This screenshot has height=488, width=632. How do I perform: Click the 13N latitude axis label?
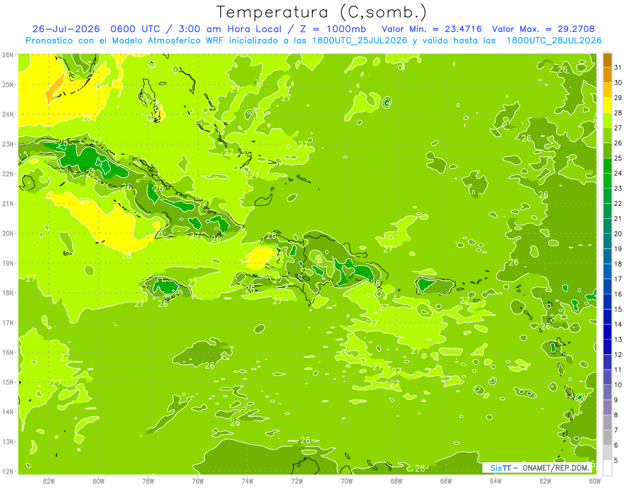(8, 441)
